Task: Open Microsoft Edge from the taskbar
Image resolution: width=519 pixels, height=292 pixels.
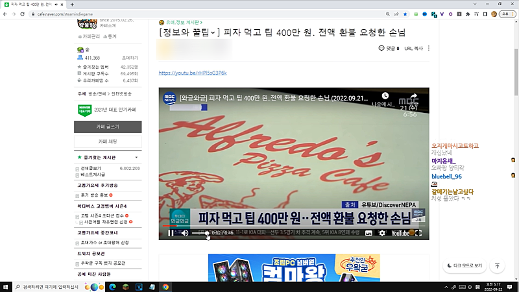Action: click(112, 287)
